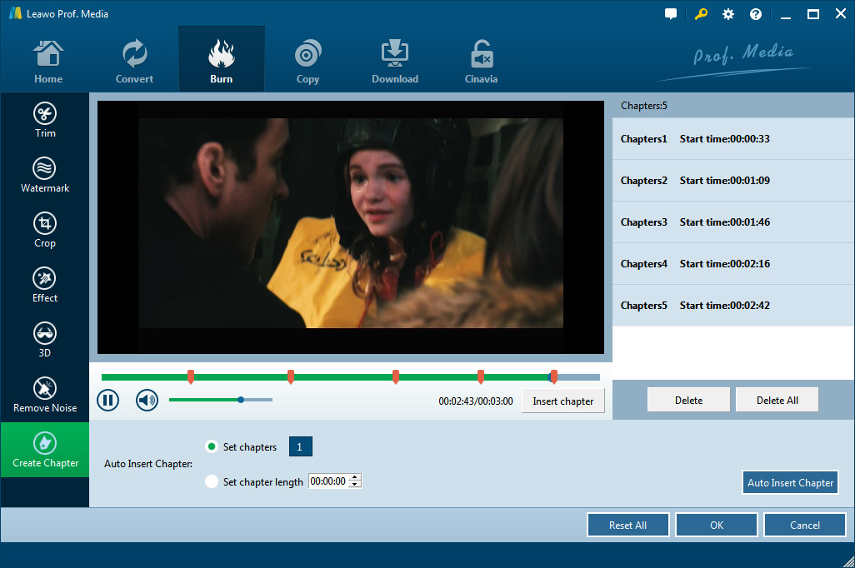Open the 3D settings tool
The width and height of the screenshot is (855, 568).
45,340
